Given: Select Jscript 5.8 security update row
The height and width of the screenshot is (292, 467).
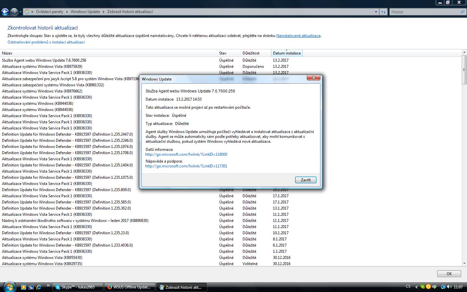Looking at the screenshot, I should [70, 79].
